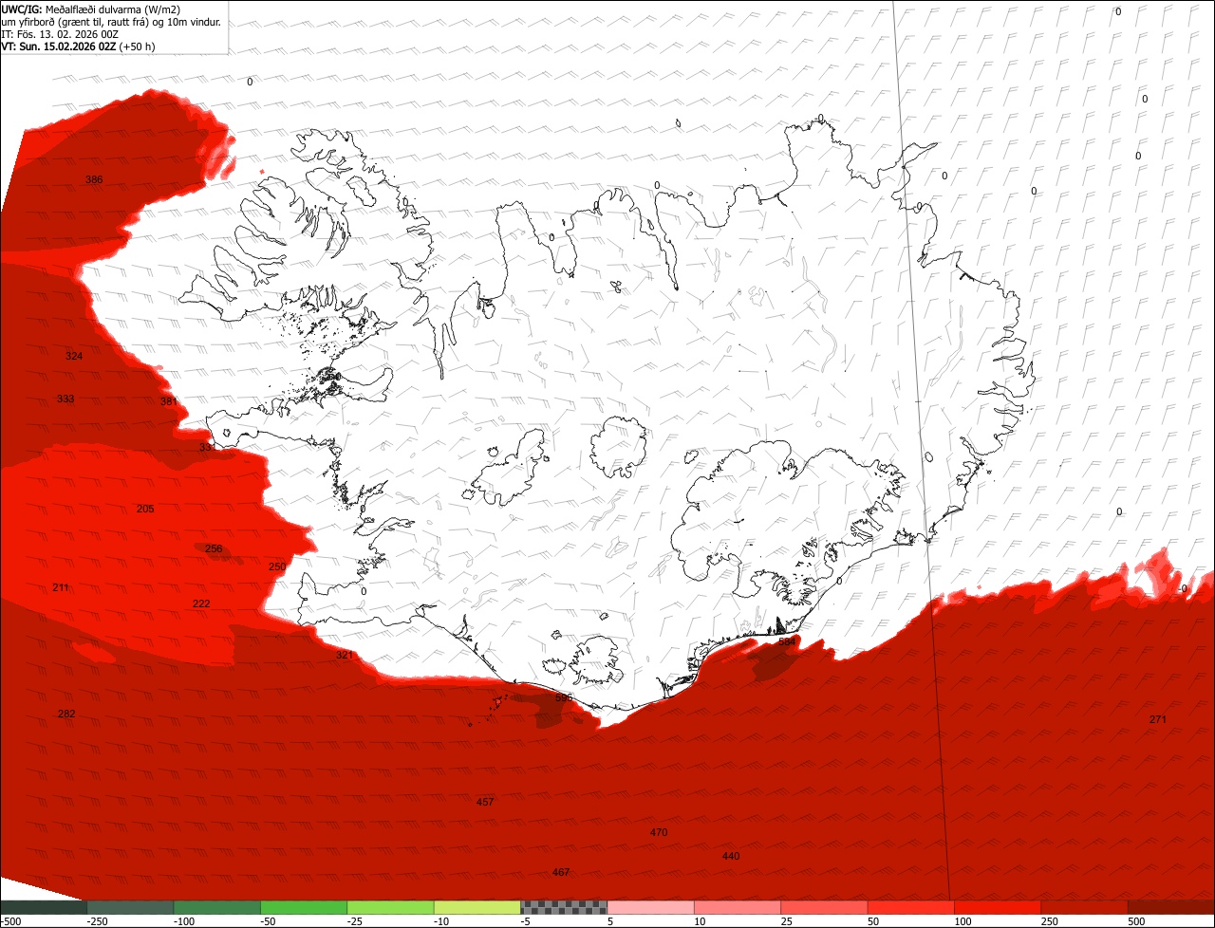This screenshot has width=1215, height=928.
Task: Click the legend label -100
Action: click(184, 921)
